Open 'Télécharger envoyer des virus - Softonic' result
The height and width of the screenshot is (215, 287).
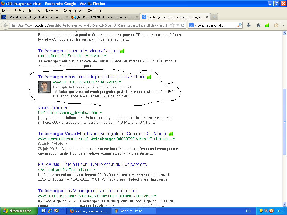click(x=79, y=51)
